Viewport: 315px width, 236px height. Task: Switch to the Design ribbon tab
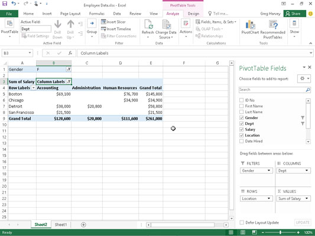click(x=193, y=14)
